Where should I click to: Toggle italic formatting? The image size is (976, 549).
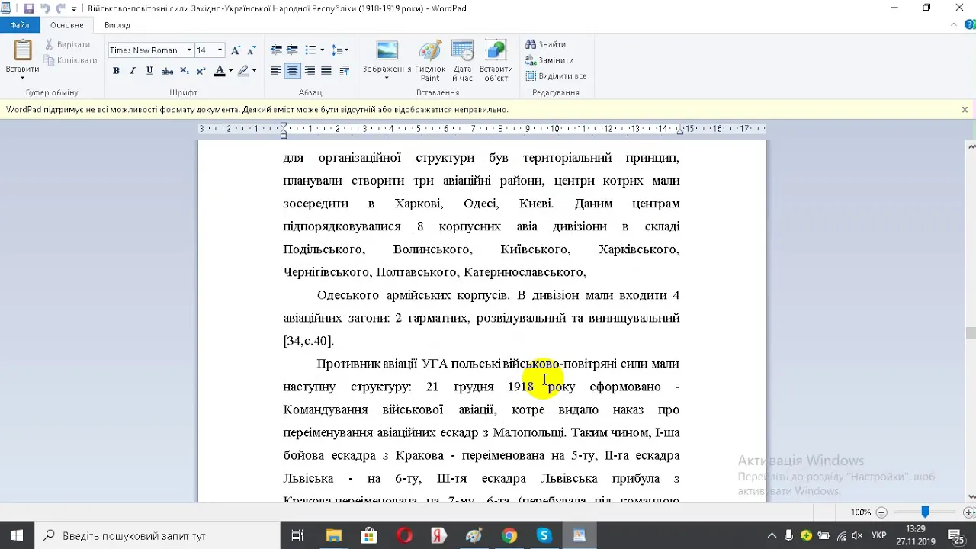click(x=133, y=71)
